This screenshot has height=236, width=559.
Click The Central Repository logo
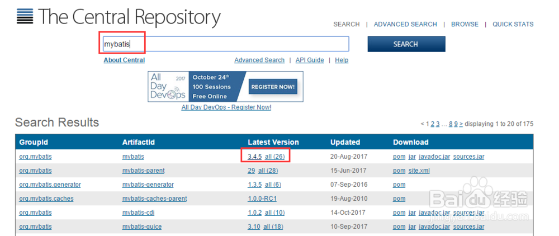point(119,17)
